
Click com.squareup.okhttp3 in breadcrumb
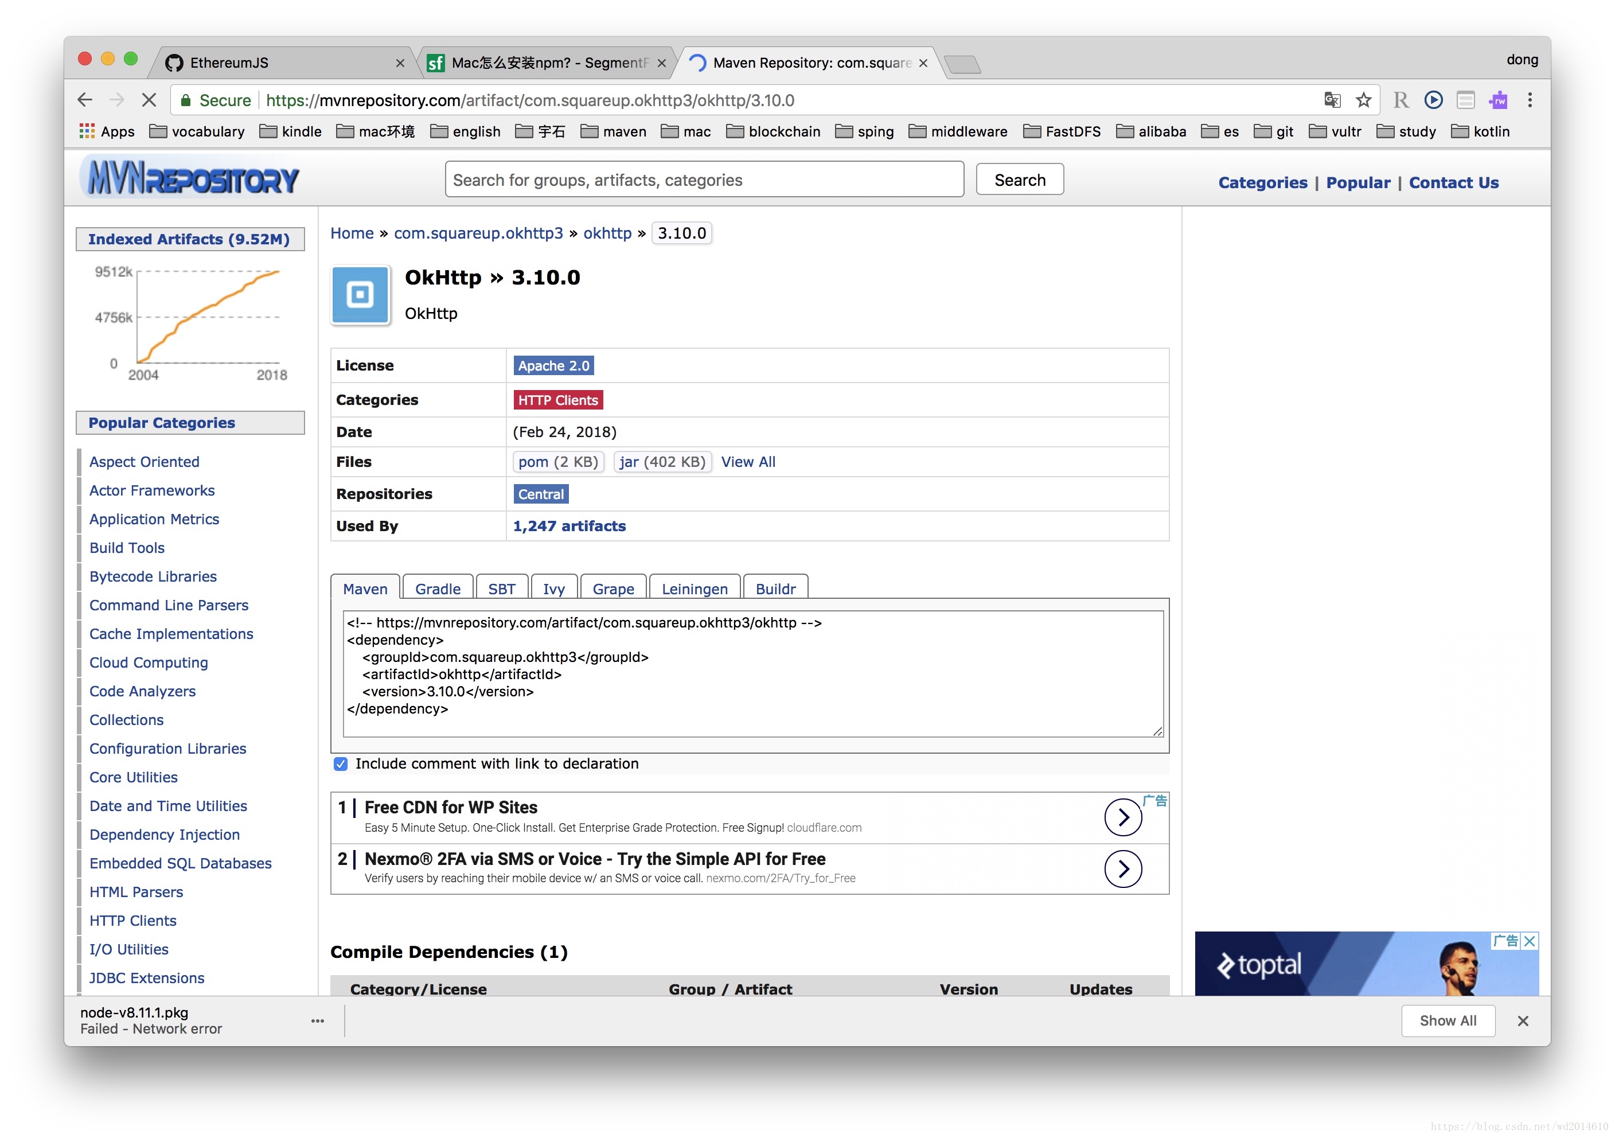(478, 233)
